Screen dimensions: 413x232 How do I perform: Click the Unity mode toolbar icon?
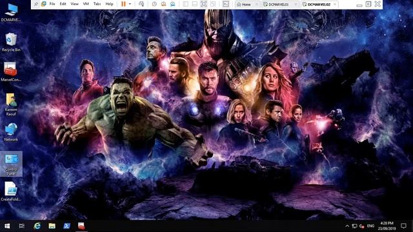click(x=213, y=5)
